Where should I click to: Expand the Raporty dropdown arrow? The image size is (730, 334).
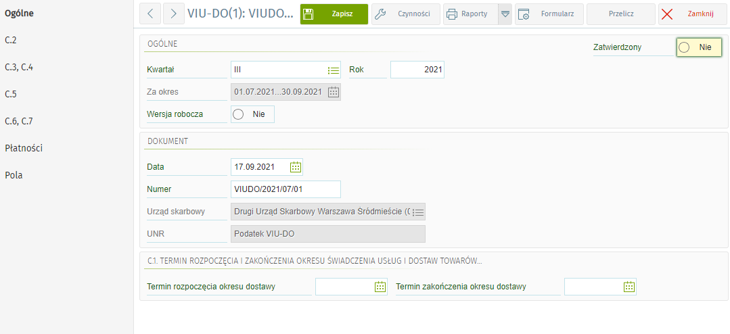coord(505,14)
